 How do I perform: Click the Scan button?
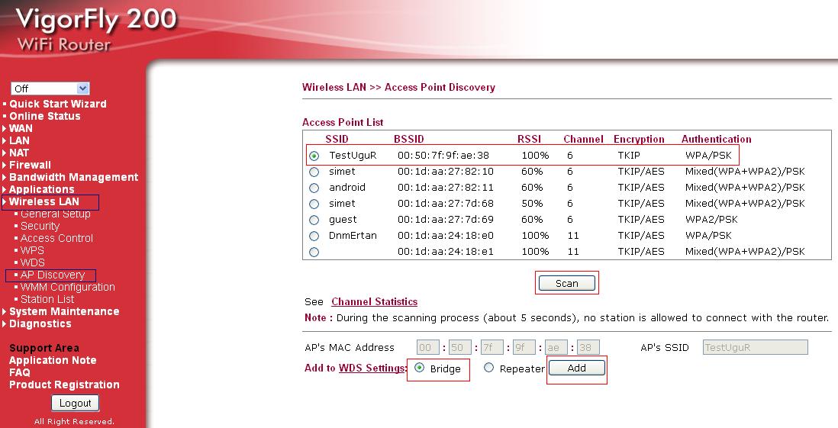566,283
